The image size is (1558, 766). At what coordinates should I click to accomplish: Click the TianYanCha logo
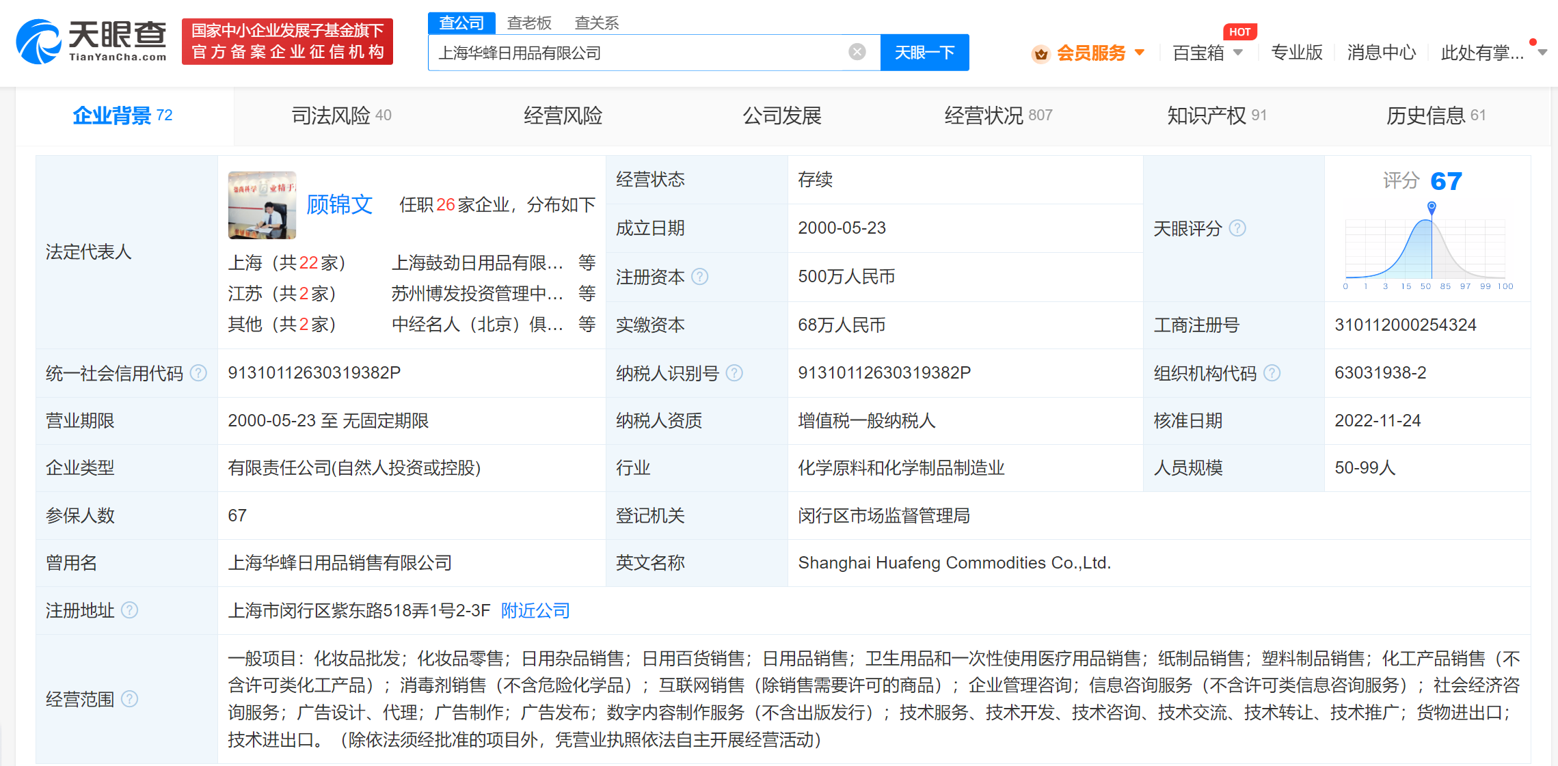(92, 42)
